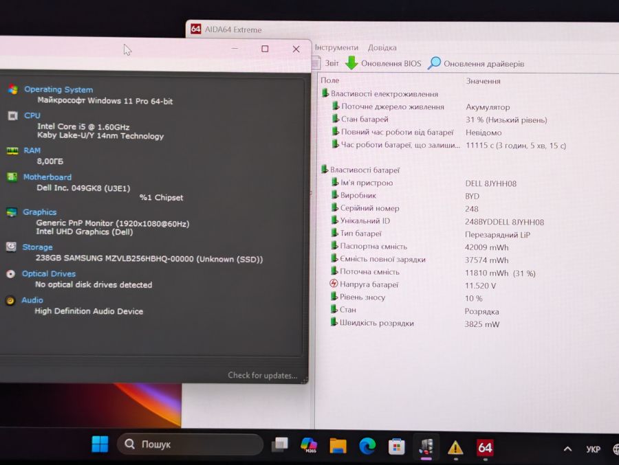The image size is (619, 465).
Task: Select Повний час роботи від батареї row
Action: (392, 132)
